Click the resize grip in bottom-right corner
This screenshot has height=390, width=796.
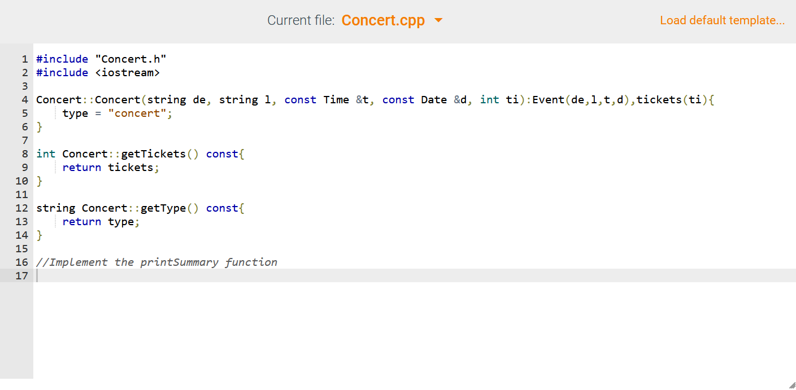pos(790,384)
